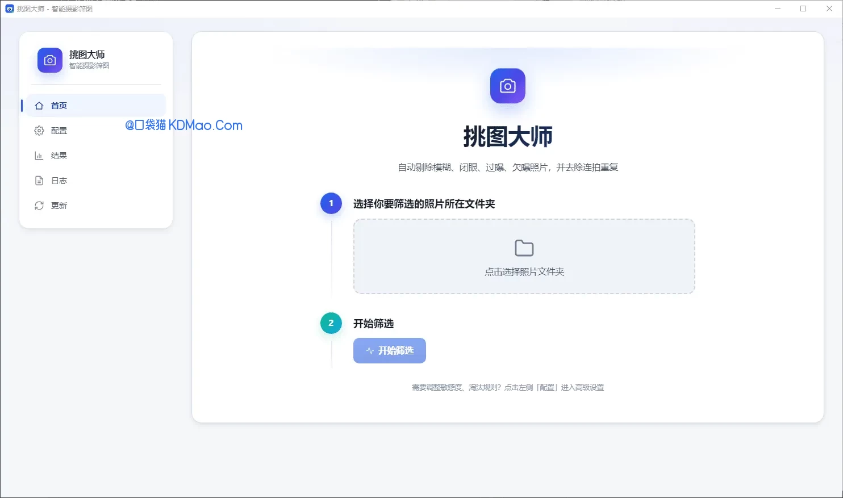Viewport: 843px width, 498px height.
Task: Click the large center camera logo
Action: tap(508, 86)
